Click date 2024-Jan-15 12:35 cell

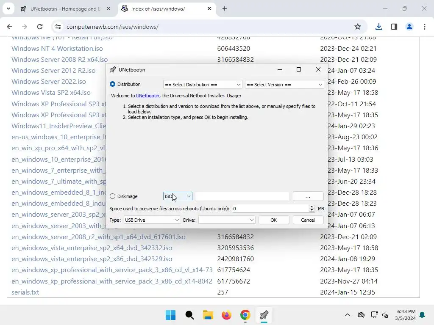[x=348, y=292]
